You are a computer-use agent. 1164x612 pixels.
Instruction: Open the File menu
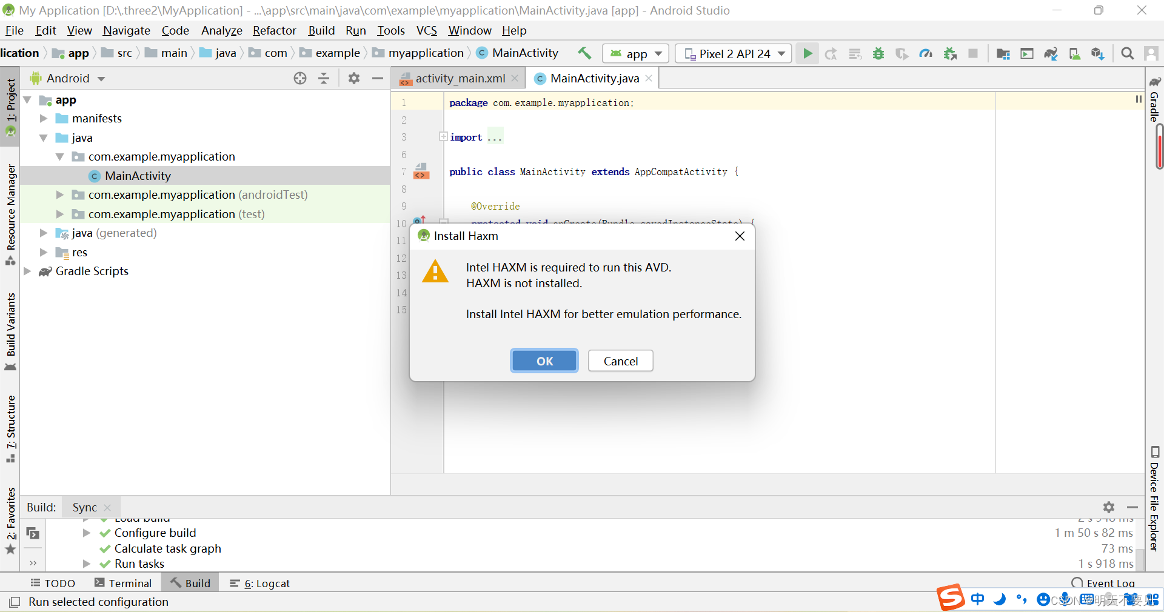[x=14, y=30]
